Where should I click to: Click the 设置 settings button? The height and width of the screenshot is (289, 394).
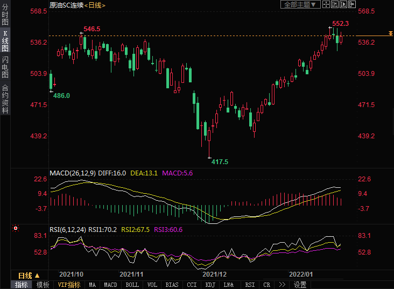[x=300, y=285]
